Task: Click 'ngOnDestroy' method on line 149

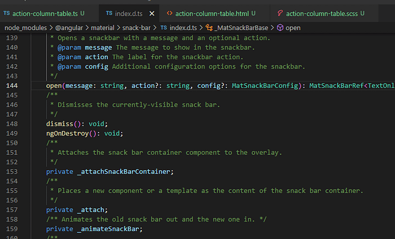Action: click(x=67, y=134)
